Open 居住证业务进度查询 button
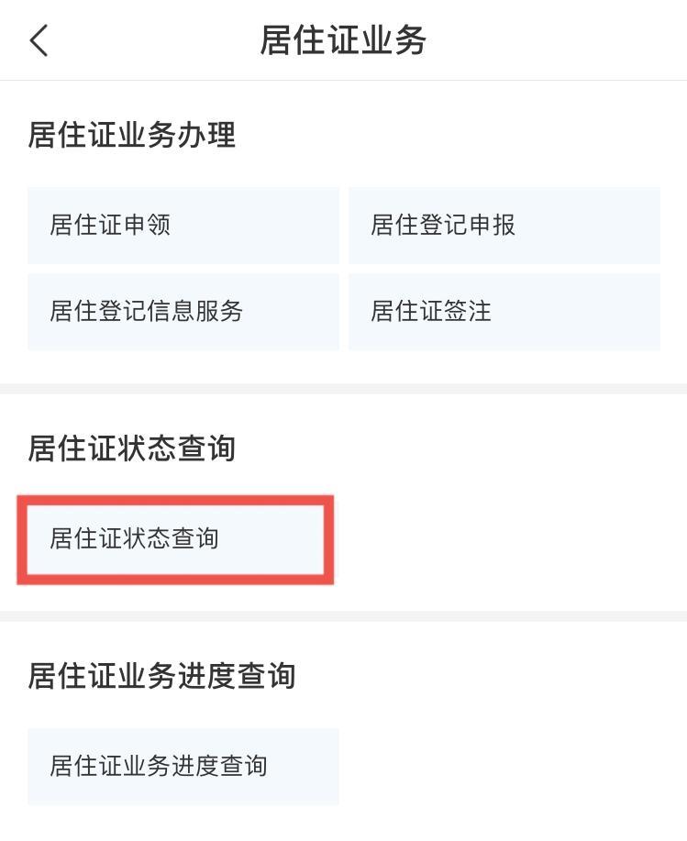This screenshot has width=687, height=841. pyautogui.click(x=183, y=767)
